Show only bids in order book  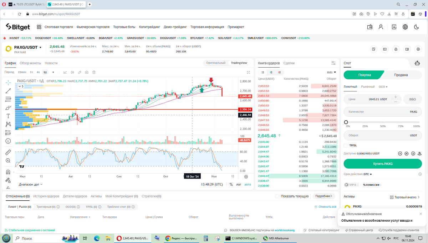click(x=271, y=72)
